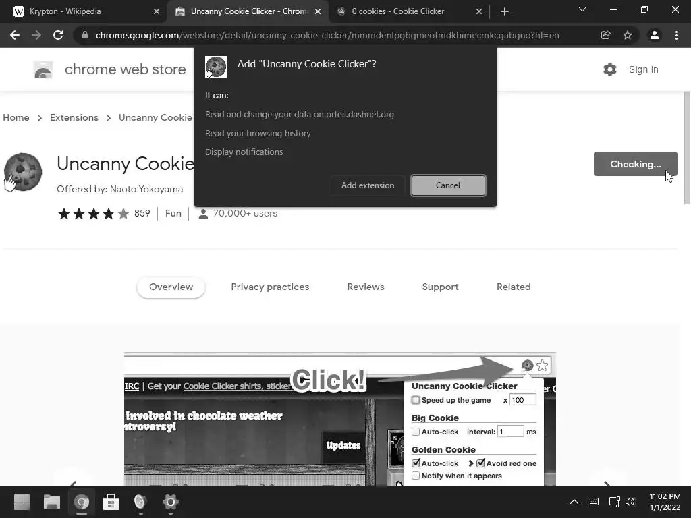
Task: Open a new browser tab
Action: pyautogui.click(x=505, y=11)
